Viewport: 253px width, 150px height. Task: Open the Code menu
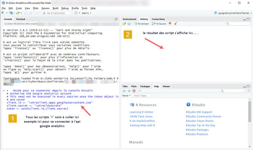(x=19, y=8)
